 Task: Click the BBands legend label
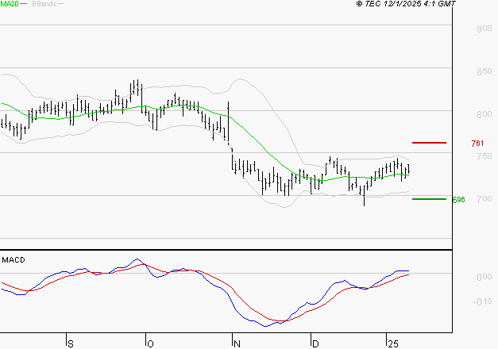(44, 4)
